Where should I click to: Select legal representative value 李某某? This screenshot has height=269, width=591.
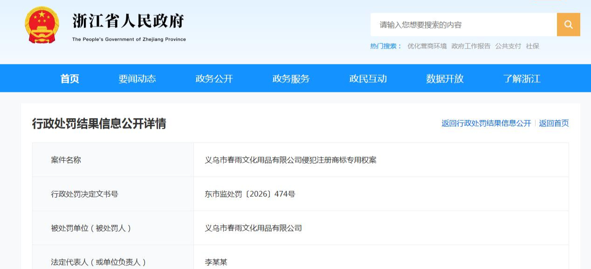point(216,262)
